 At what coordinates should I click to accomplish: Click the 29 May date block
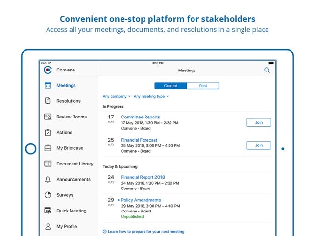[111, 202]
